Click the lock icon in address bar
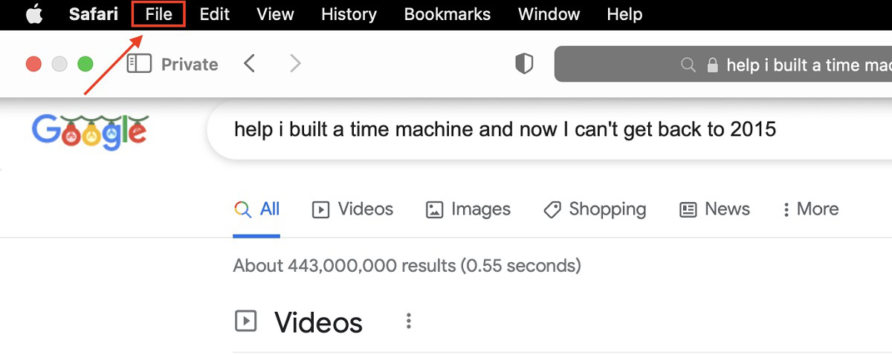This screenshot has height=355, width=892. point(712,65)
